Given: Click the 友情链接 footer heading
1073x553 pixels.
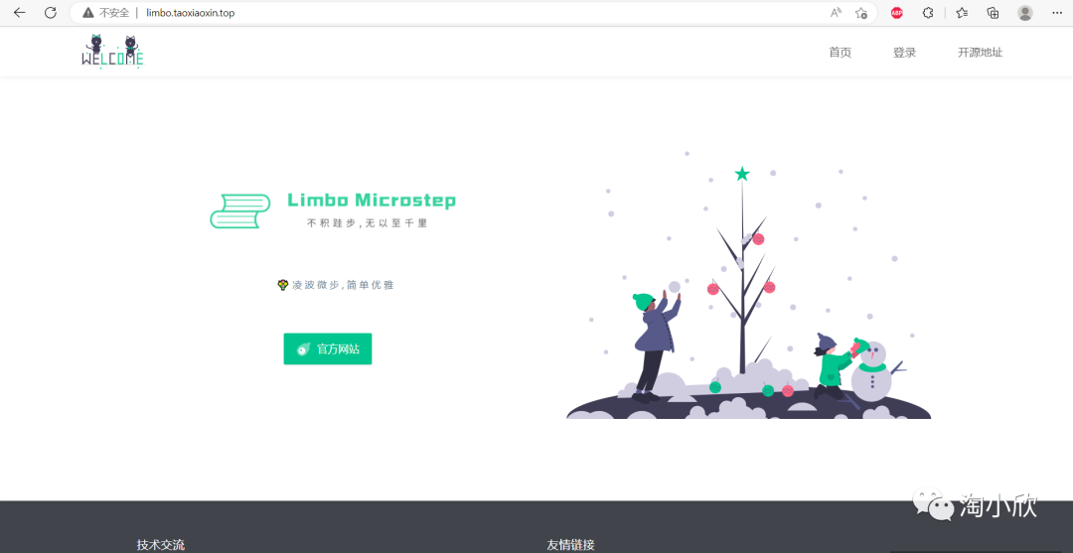Looking at the screenshot, I should click(570, 545).
